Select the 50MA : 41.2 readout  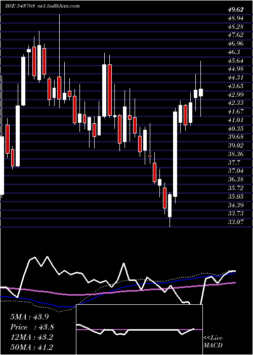click(32, 347)
